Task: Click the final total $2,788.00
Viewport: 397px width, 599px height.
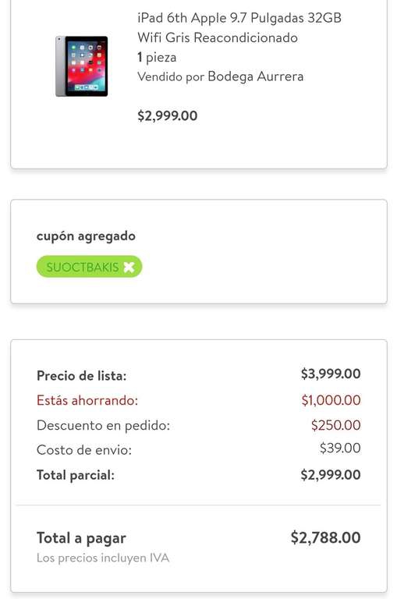Action: point(325,537)
